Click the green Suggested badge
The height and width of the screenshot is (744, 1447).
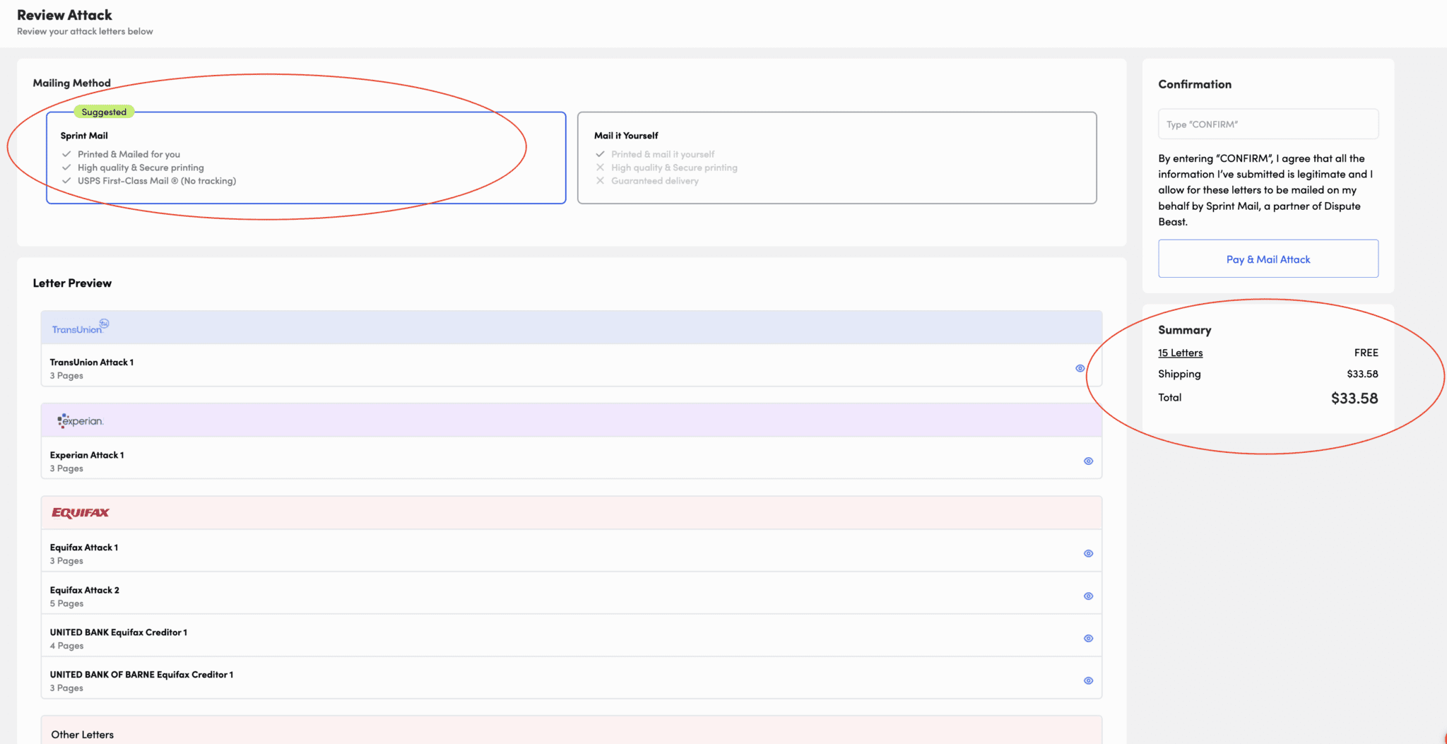click(x=104, y=112)
